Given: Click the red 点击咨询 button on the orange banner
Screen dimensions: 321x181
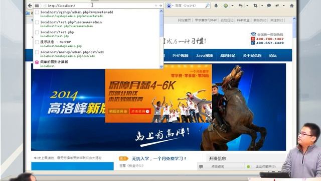Looking at the screenshot, I should click(140, 111).
